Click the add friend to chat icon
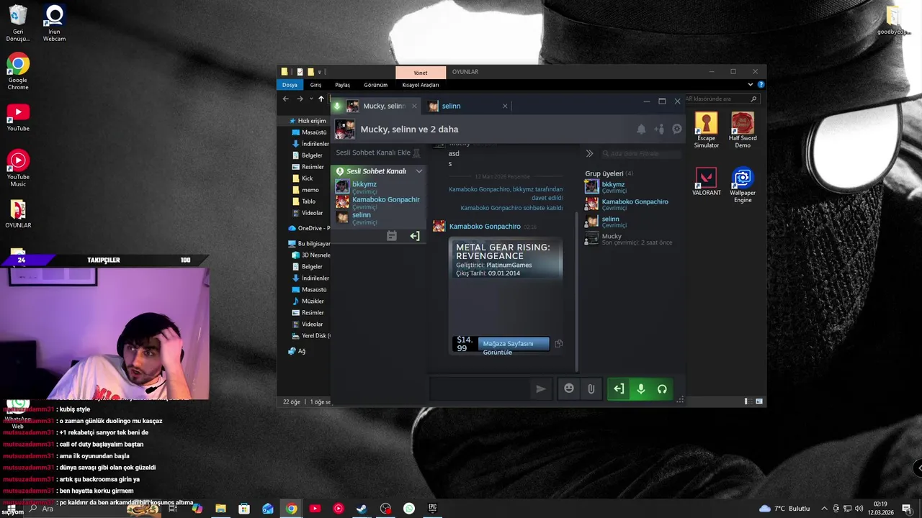The height and width of the screenshot is (518, 922). tap(659, 129)
